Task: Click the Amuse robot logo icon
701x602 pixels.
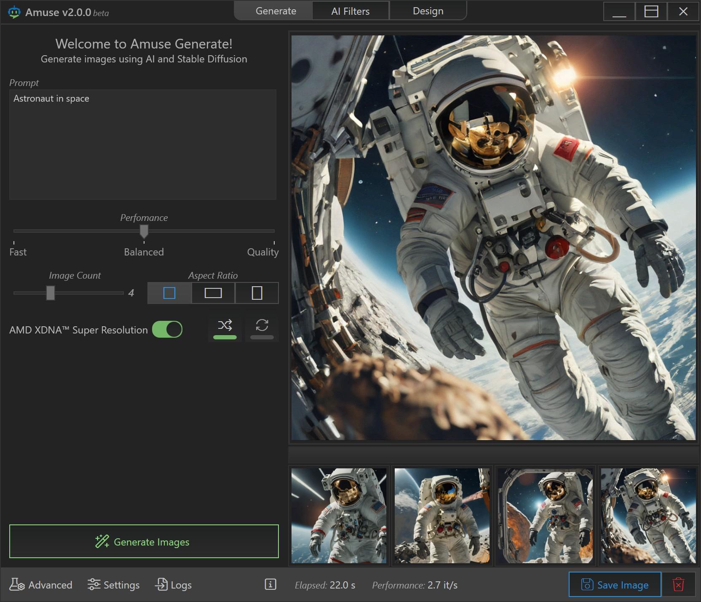Action: point(14,12)
